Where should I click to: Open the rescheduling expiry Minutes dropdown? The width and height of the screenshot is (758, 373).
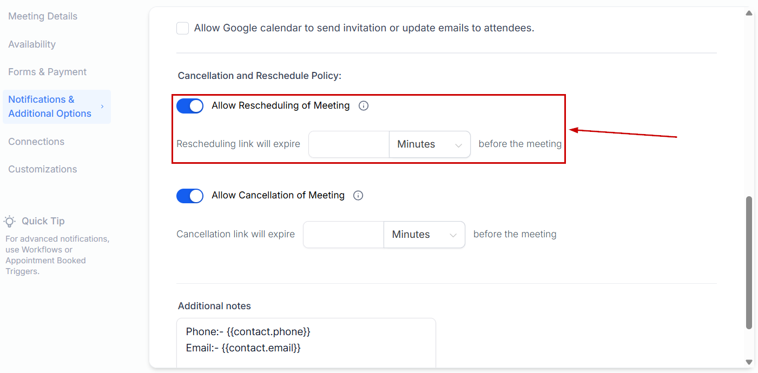pyautogui.click(x=430, y=144)
